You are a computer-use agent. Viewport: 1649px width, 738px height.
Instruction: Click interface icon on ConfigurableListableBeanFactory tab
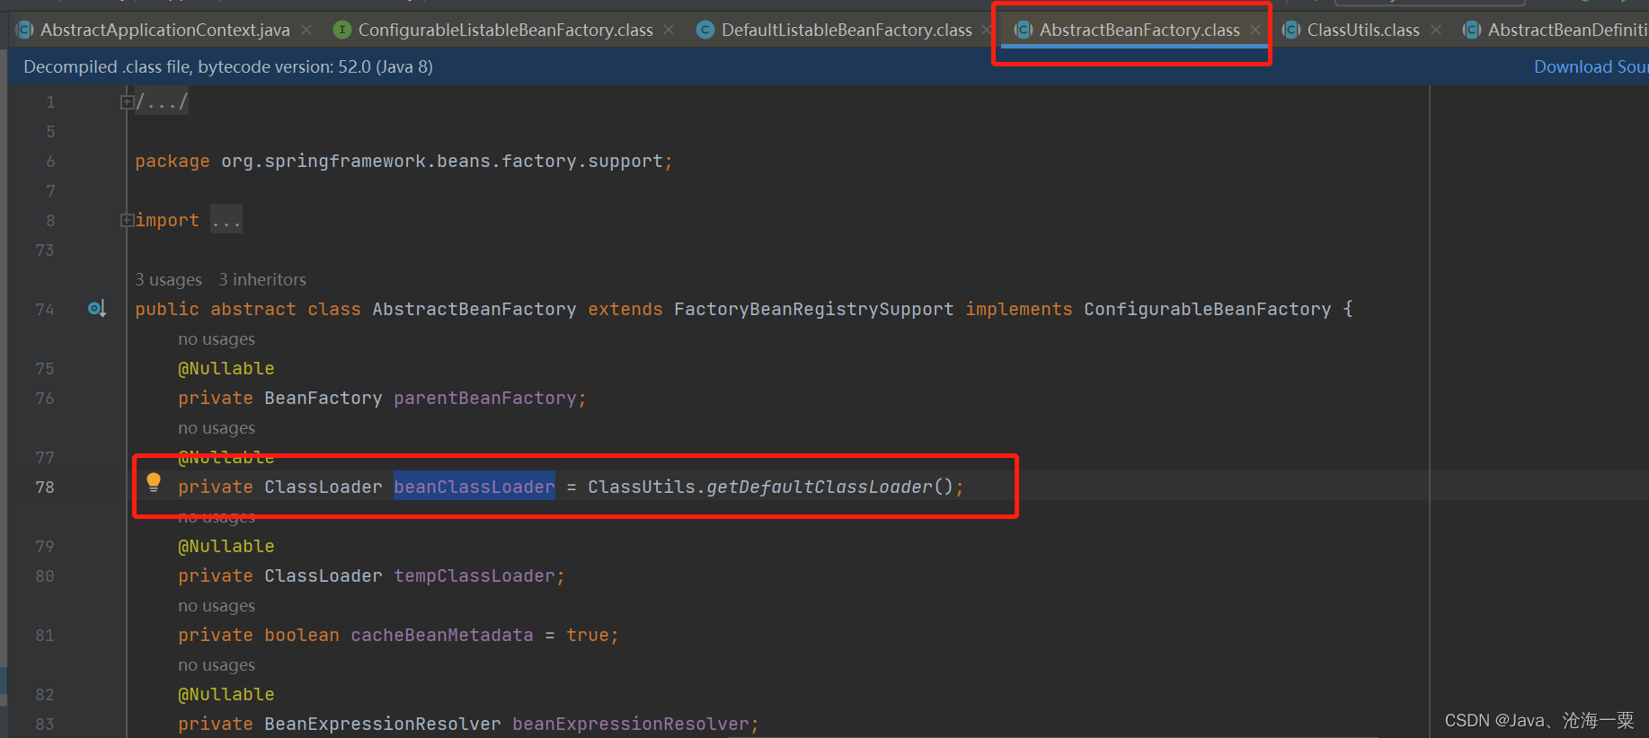[x=341, y=30]
